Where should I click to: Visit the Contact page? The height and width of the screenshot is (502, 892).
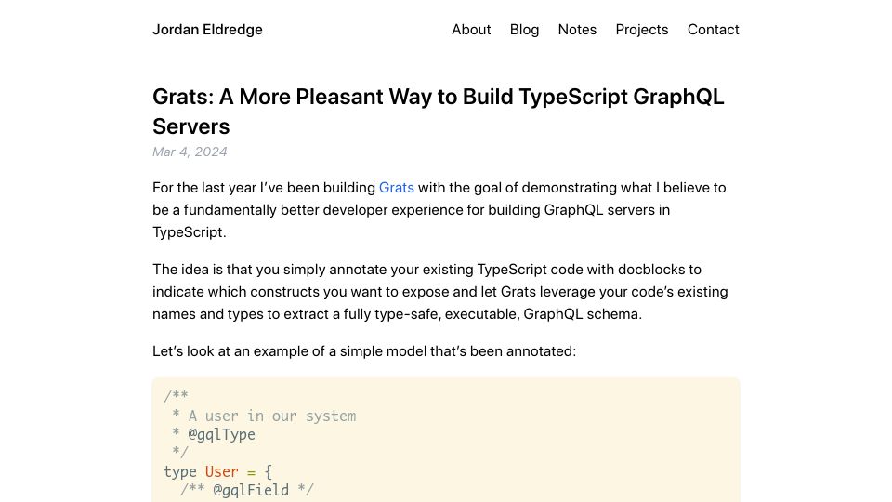[713, 30]
